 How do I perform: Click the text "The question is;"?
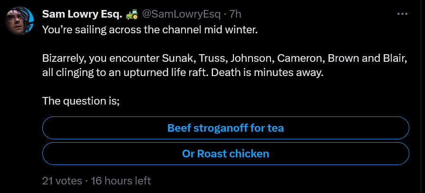coord(81,101)
